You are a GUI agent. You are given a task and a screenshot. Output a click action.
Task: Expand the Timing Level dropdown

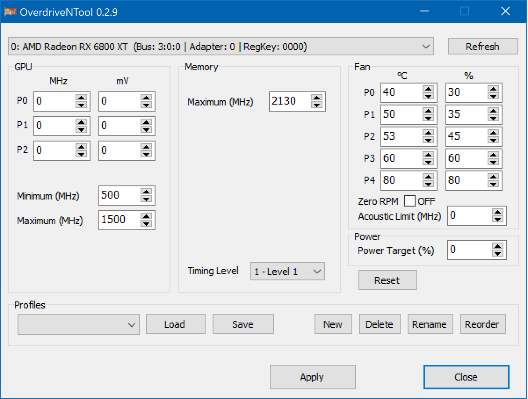pyautogui.click(x=287, y=272)
